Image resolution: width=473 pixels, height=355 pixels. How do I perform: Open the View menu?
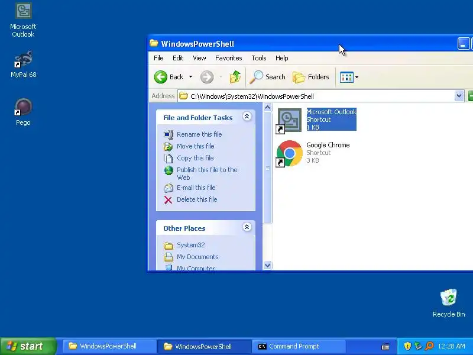point(199,58)
